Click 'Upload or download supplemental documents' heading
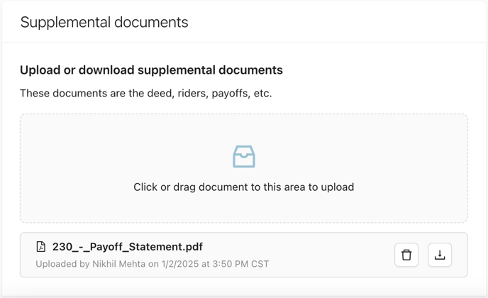488x298 pixels. (x=151, y=70)
